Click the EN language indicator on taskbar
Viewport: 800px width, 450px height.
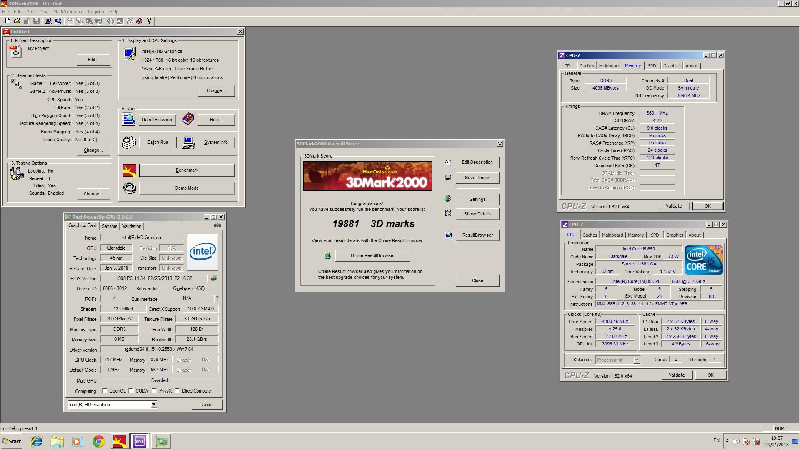click(x=716, y=440)
